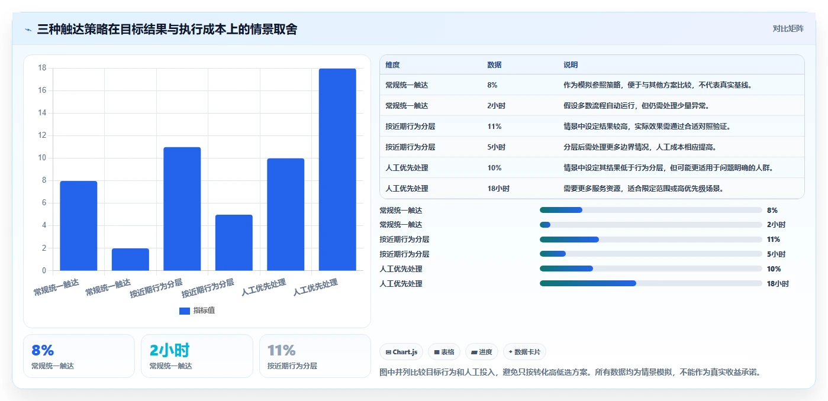Click the 数据 table column header

click(x=494, y=65)
